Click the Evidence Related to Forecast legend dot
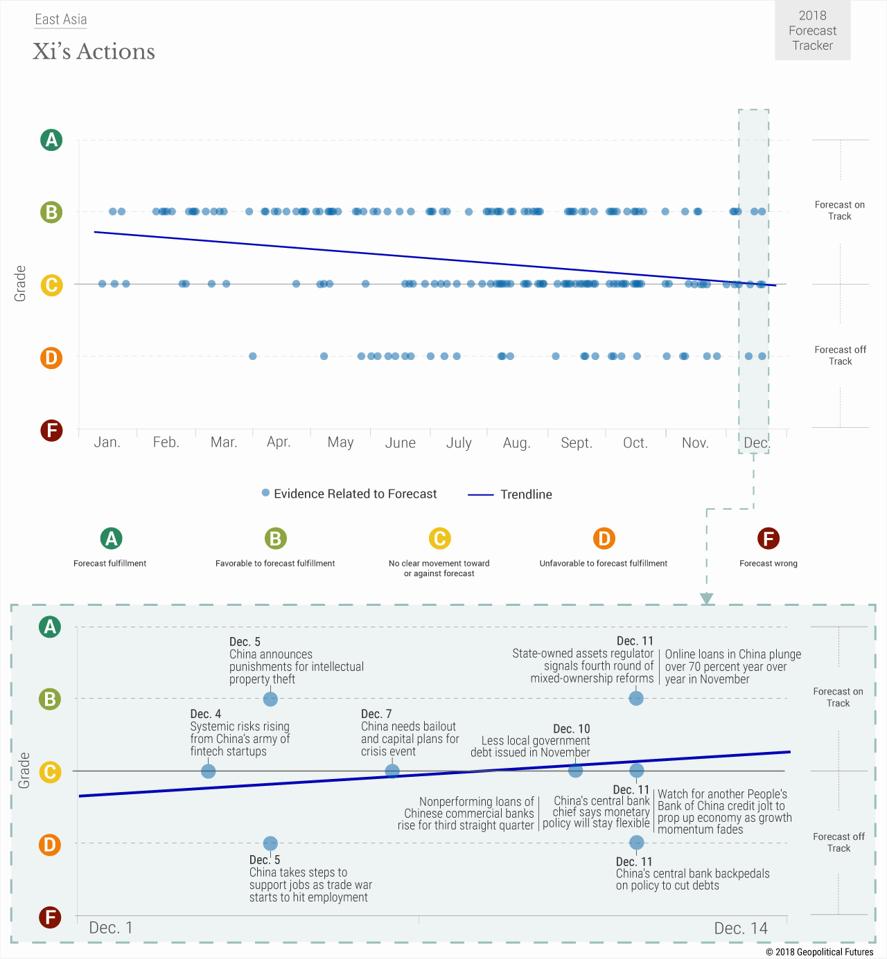The width and height of the screenshot is (887, 959). [x=265, y=493]
